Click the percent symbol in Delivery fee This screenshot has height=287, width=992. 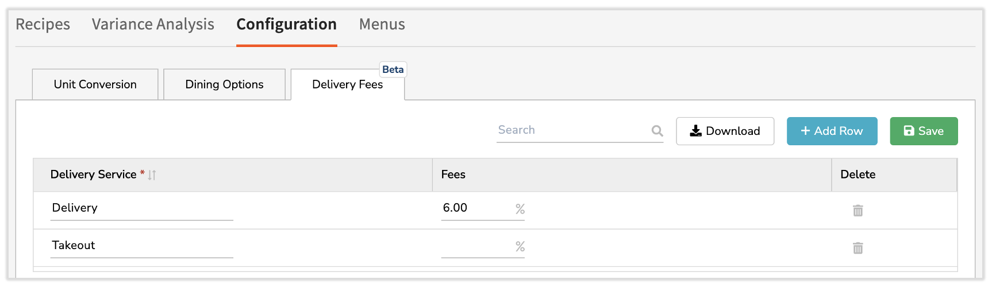[520, 209]
